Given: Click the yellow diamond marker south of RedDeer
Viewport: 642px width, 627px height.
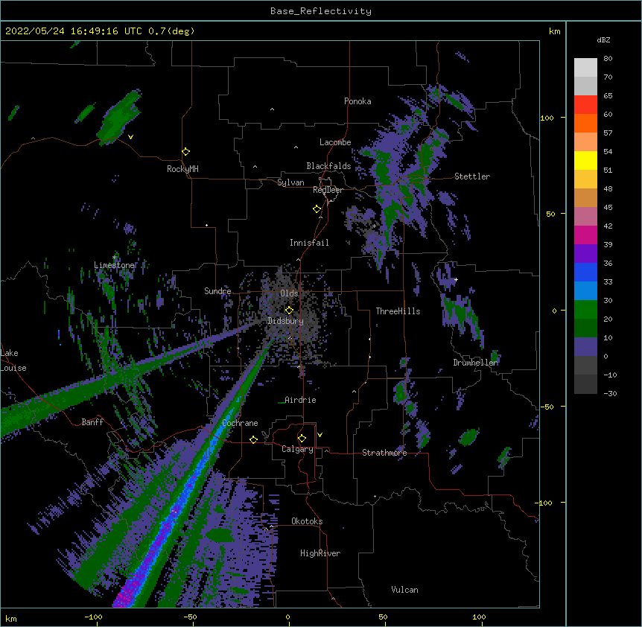Looking at the screenshot, I should tap(317, 209).
